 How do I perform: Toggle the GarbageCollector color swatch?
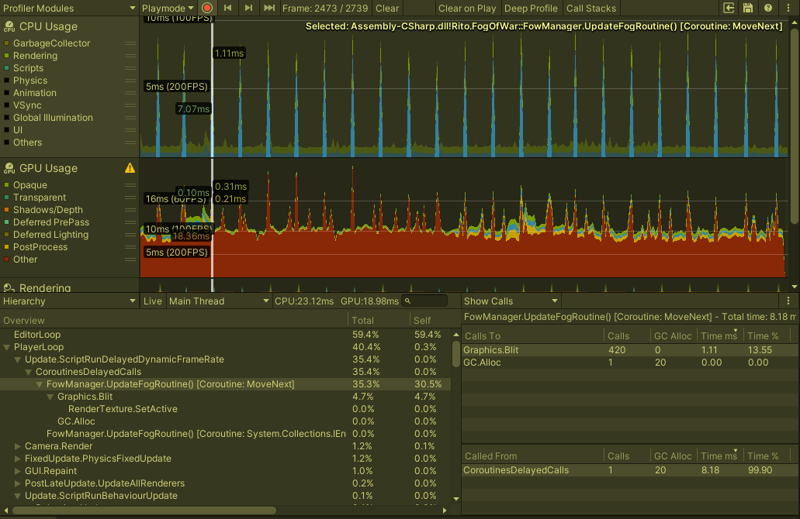(7, 43)
